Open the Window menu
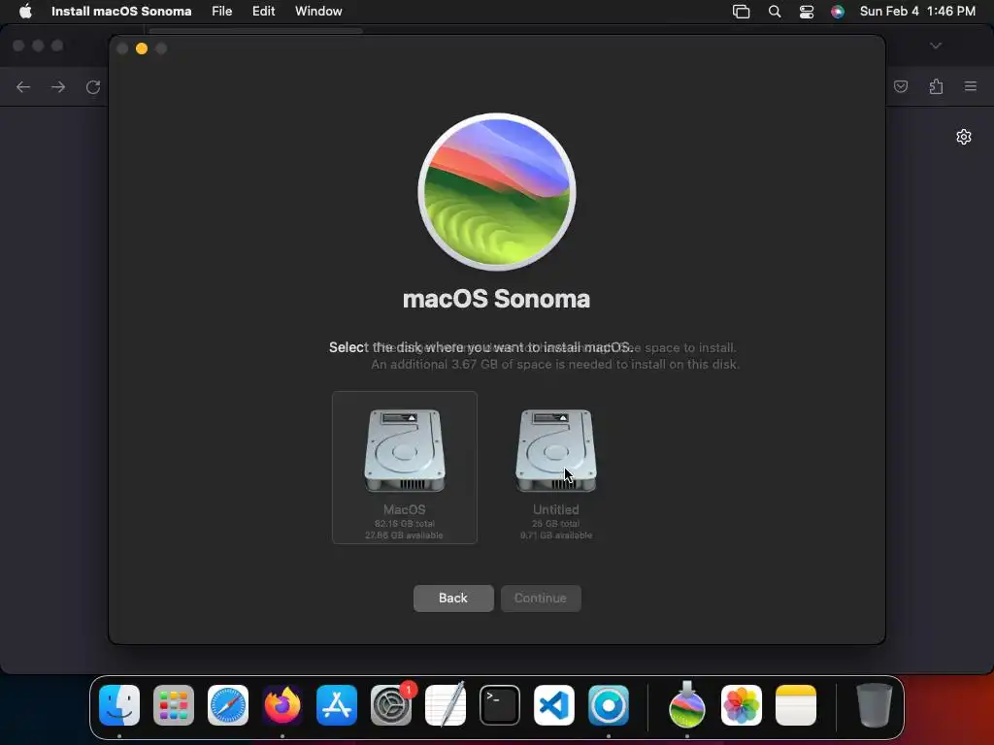This screenshot has width=994, height=745. point(318,12)
